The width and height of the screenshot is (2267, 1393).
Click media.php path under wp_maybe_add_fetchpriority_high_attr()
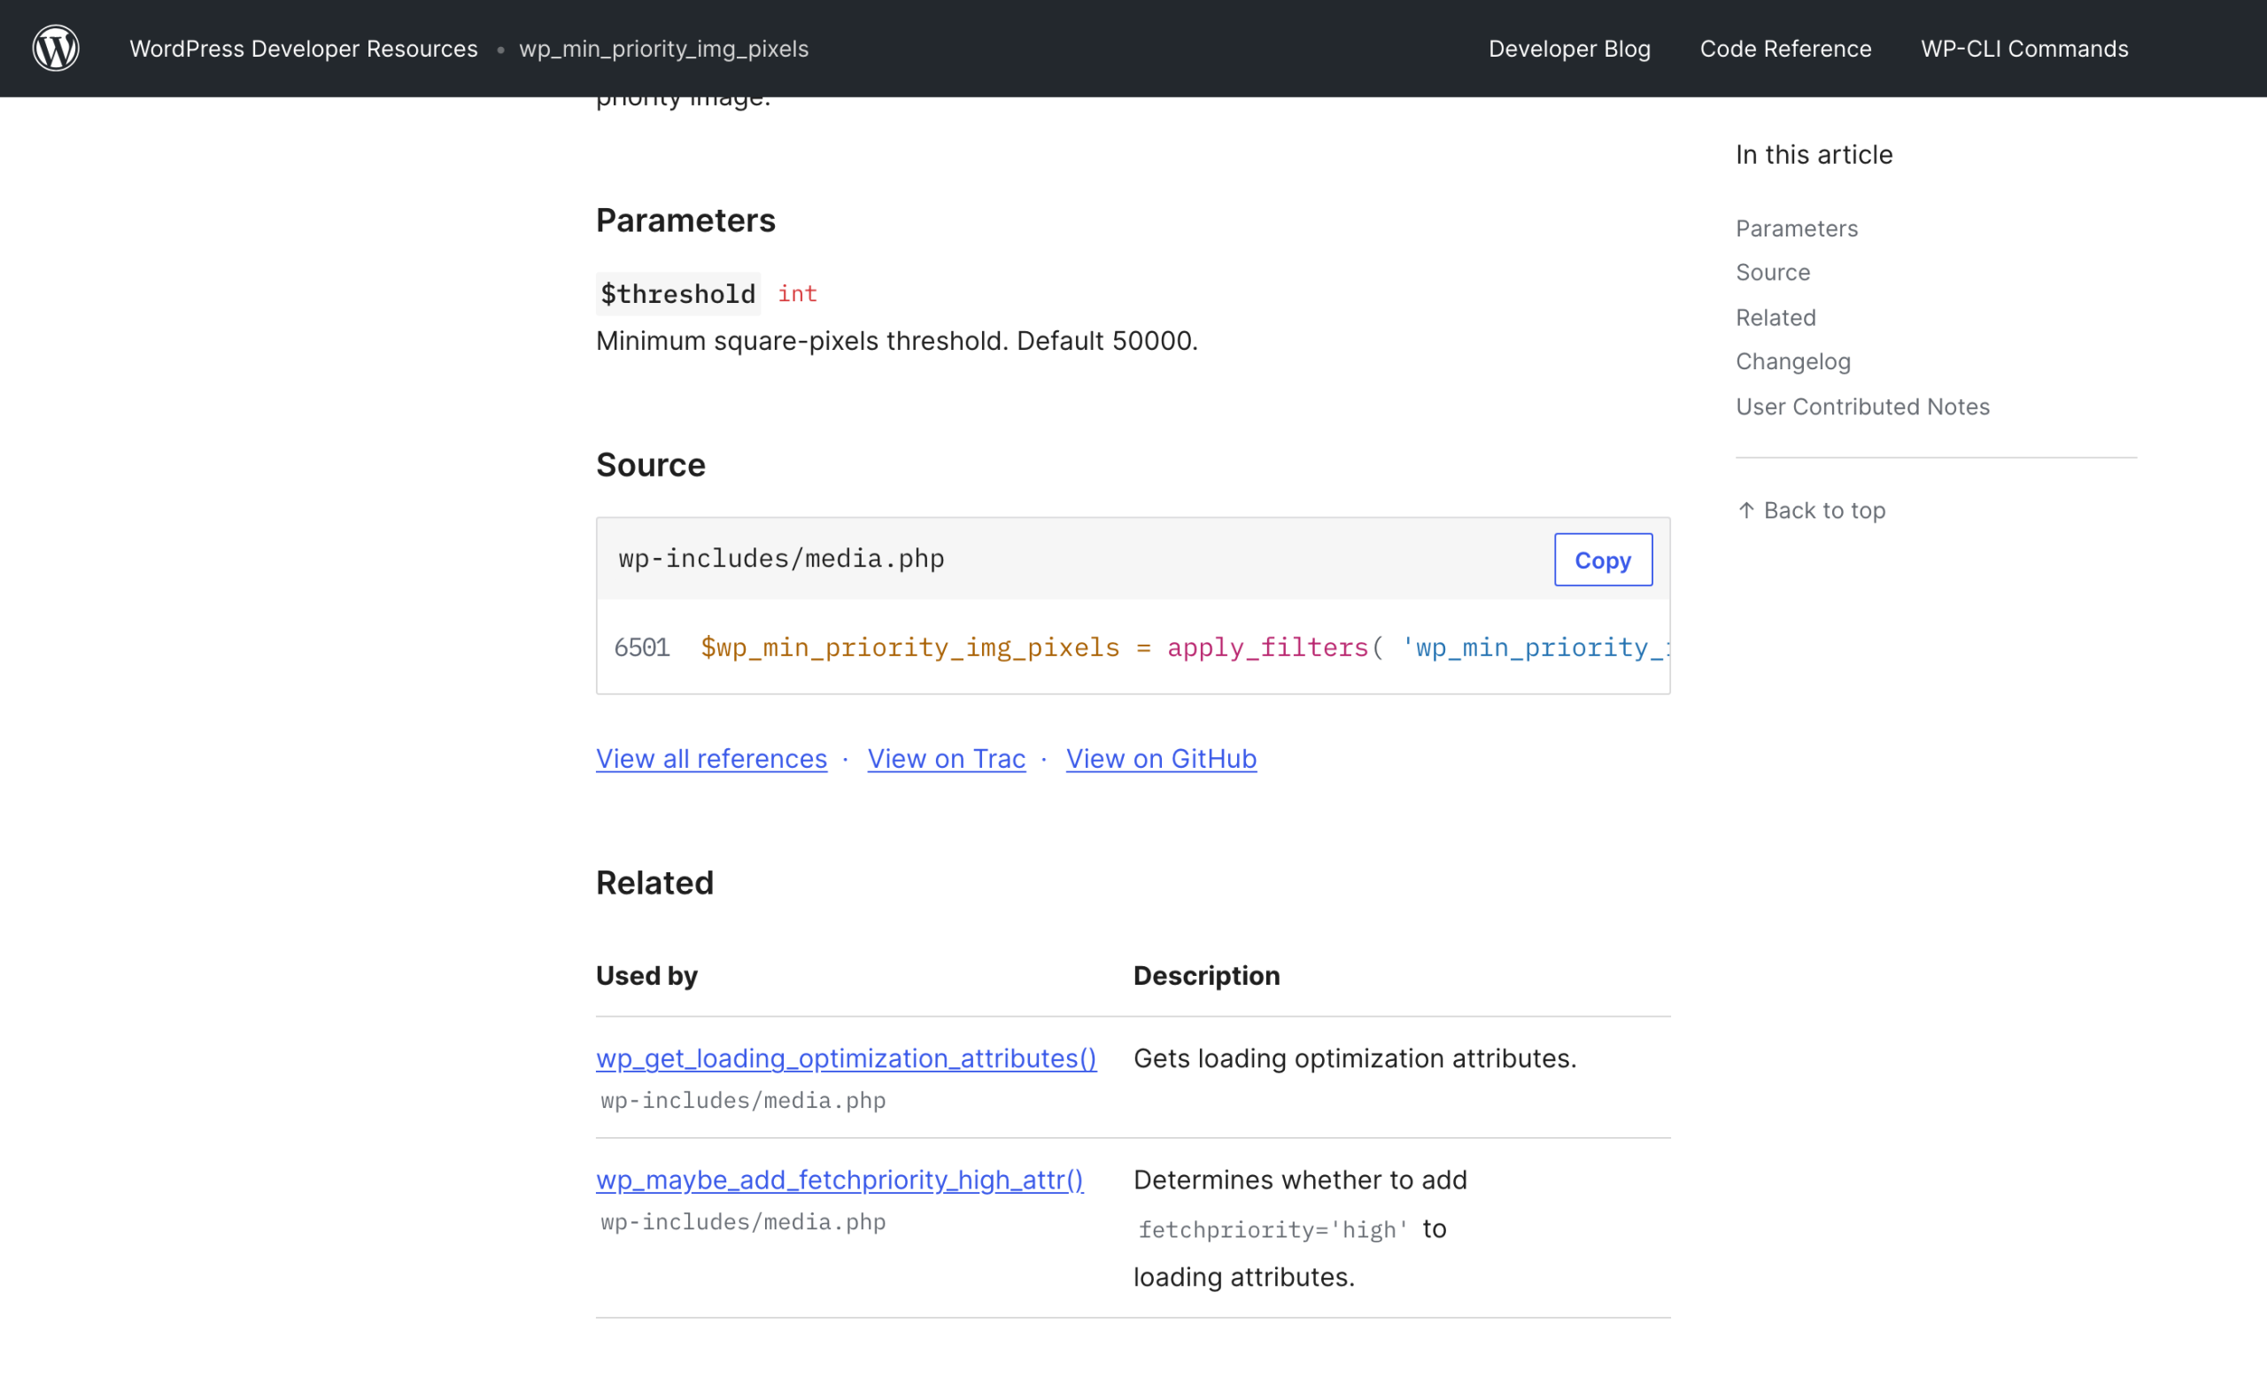742,1223
